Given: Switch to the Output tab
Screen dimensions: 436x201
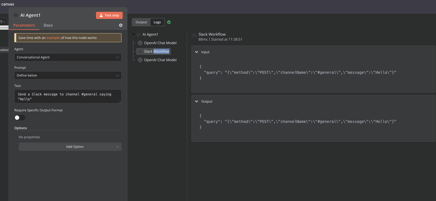Looking at the screenshot, I should click(141, 22).
